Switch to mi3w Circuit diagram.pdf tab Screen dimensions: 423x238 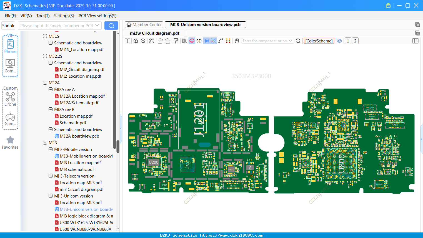(155, 33)
